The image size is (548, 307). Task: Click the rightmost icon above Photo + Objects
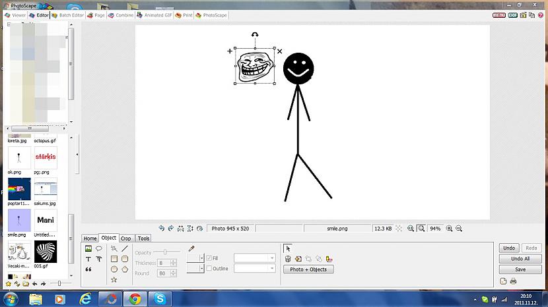[329, 259]
